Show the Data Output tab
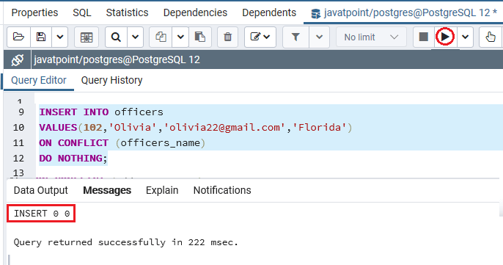 [x=41, y=190]
